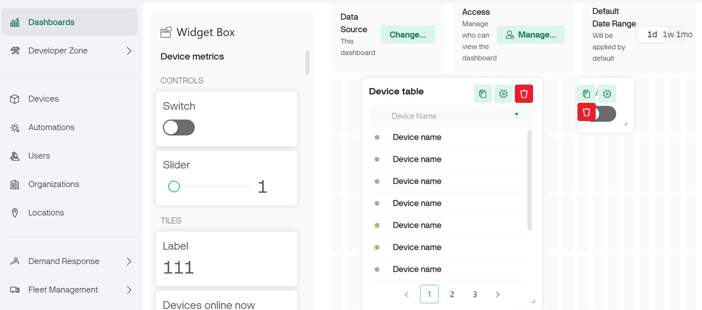Click the Change... data source button

408,35
